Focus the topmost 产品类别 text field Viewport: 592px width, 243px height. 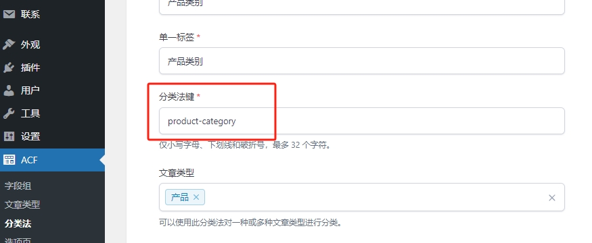click(362, 6)
